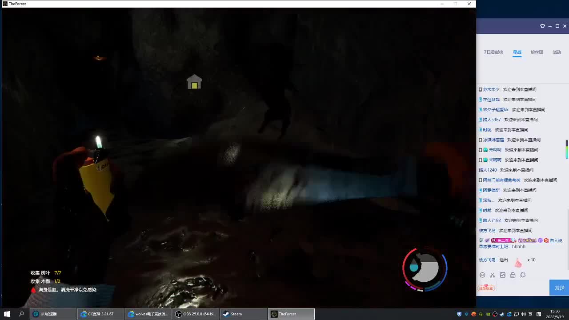The height and width of the screenshot is (320, 569).
Task: Select the 星战 tab
Action: tap(517, 52)
